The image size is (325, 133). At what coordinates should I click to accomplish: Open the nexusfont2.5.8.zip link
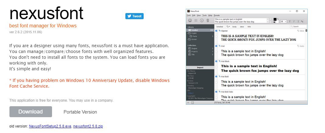pyautogui.click(x=88, y=126)
